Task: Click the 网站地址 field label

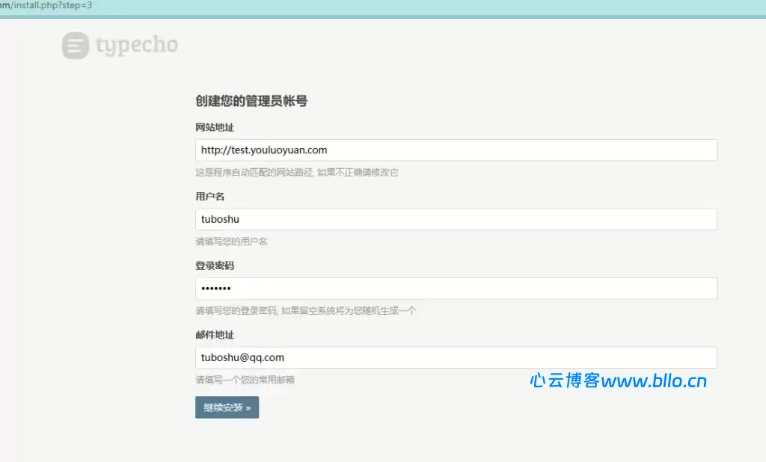Action: (x=215, y=127)
